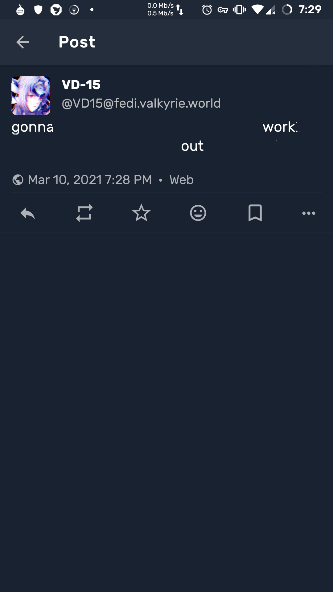Screen dimensions: 333x592
Task: Open the three-dot more options menu
Action: pyautogui.click(x=309, y=213)
